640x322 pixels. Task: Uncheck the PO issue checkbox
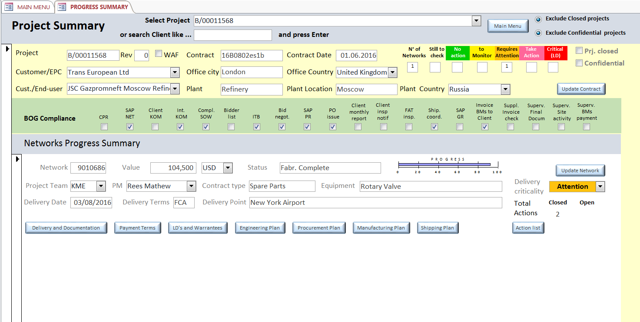tap(333, 127)
